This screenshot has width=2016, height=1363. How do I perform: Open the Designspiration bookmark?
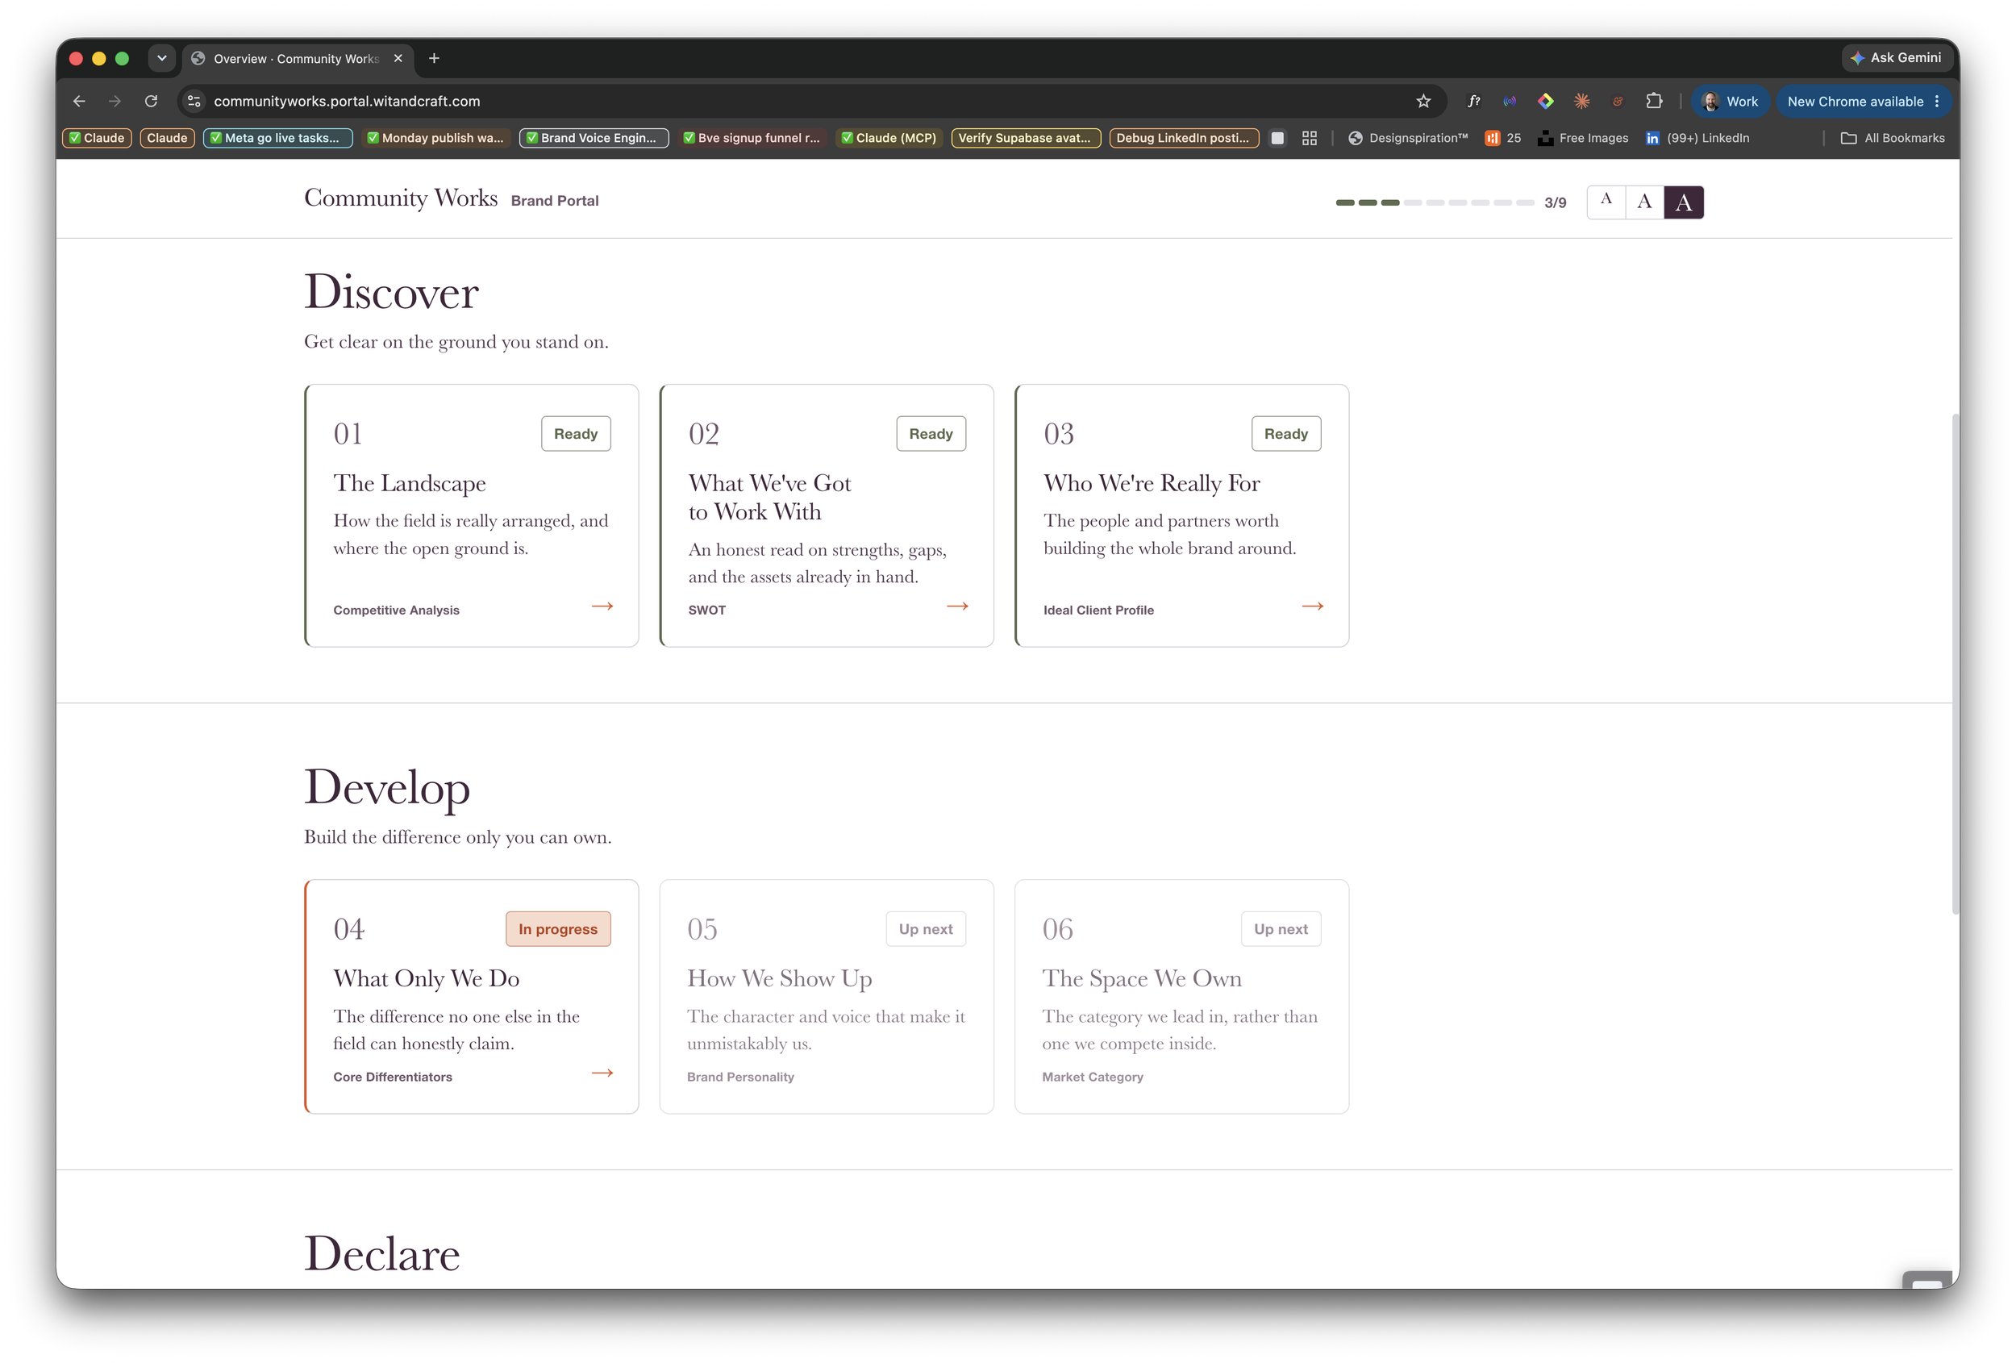[x=1408, y=138]
